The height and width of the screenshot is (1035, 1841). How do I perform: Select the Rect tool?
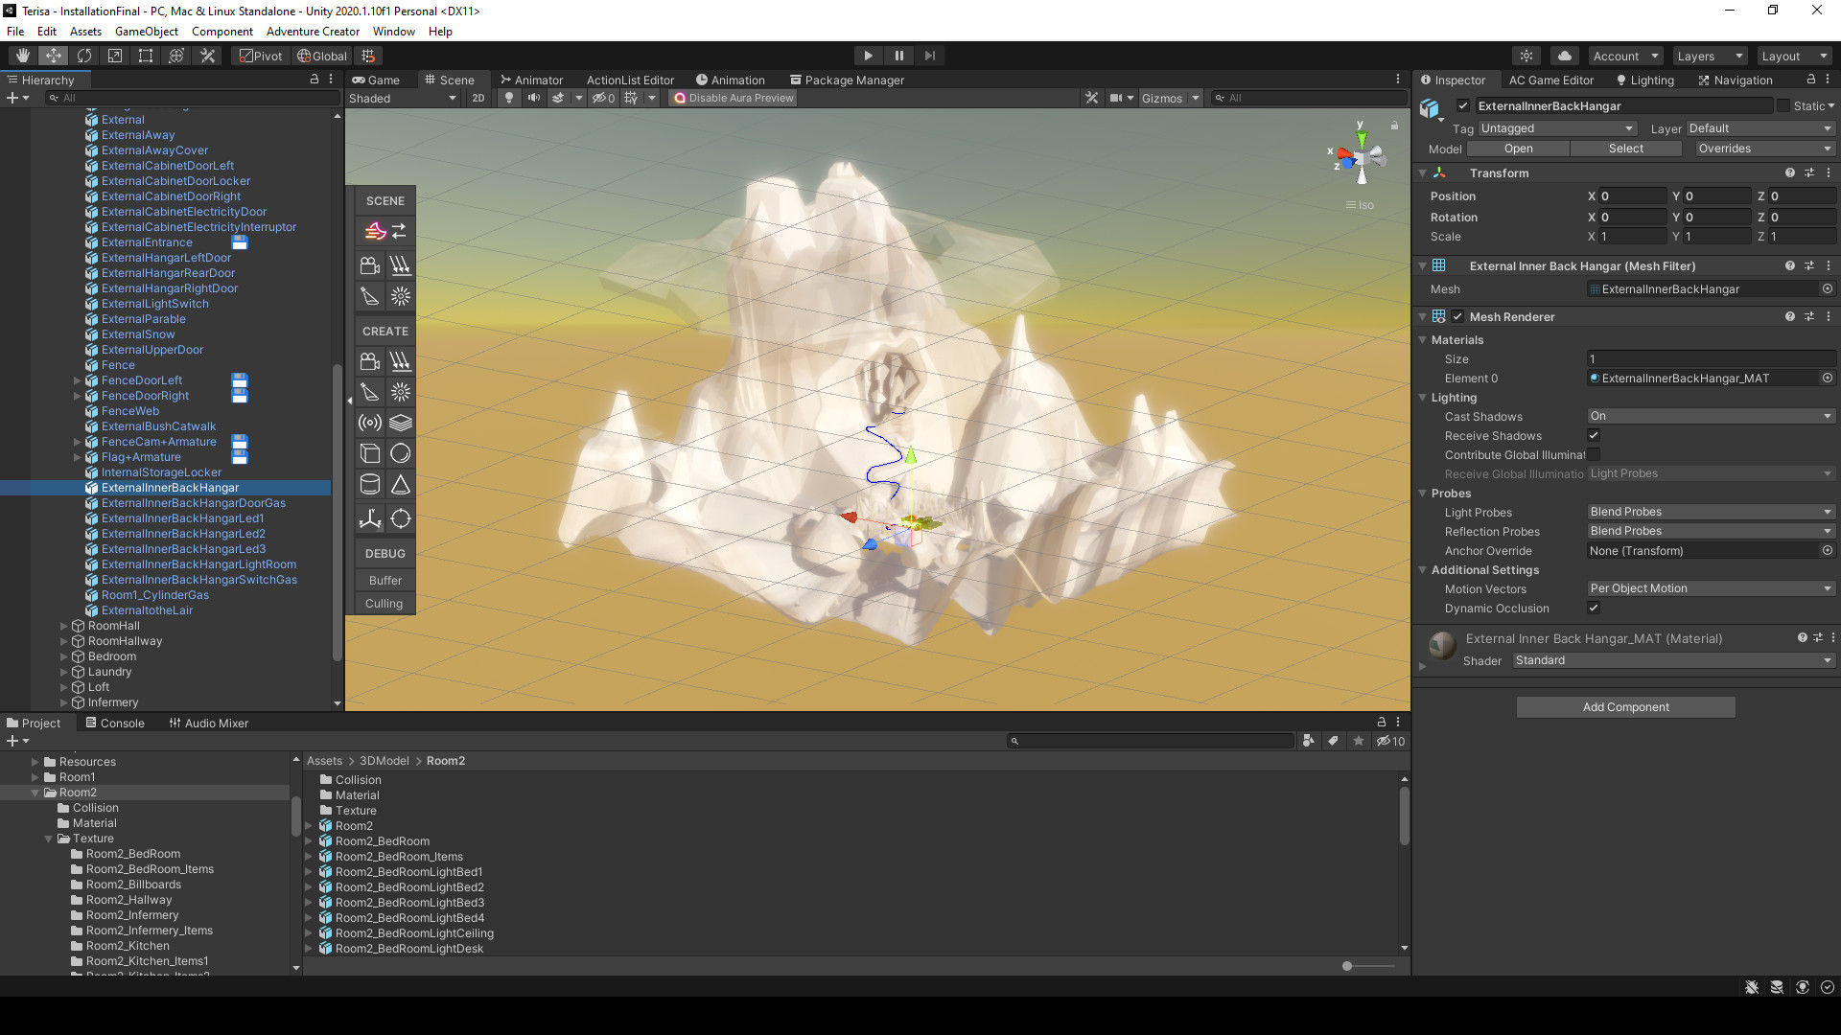point(146,56)
